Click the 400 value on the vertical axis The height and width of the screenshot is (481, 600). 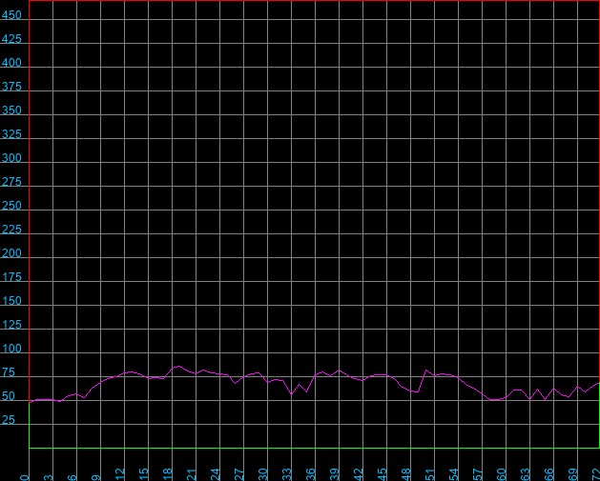click(x=11, y=63)
